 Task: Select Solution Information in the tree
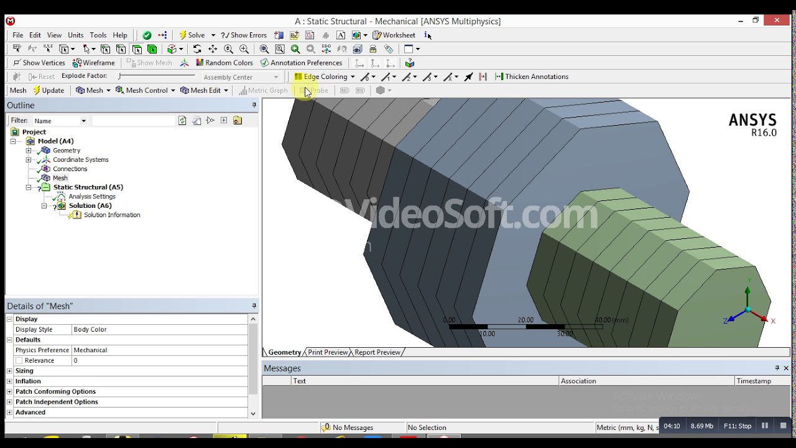point(112,215)
